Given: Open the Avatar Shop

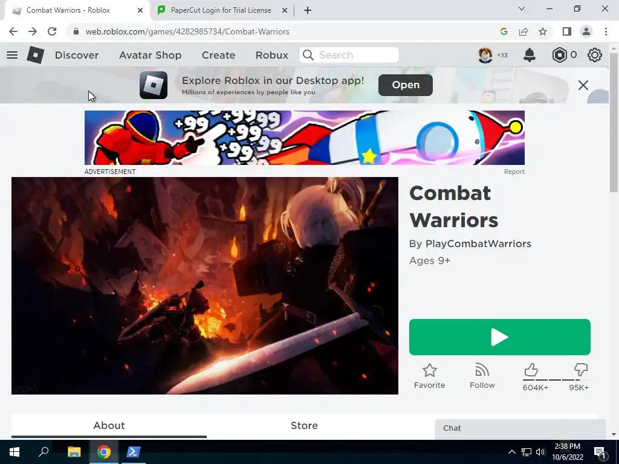Looking at the screenshot, I should click(151, 55).
